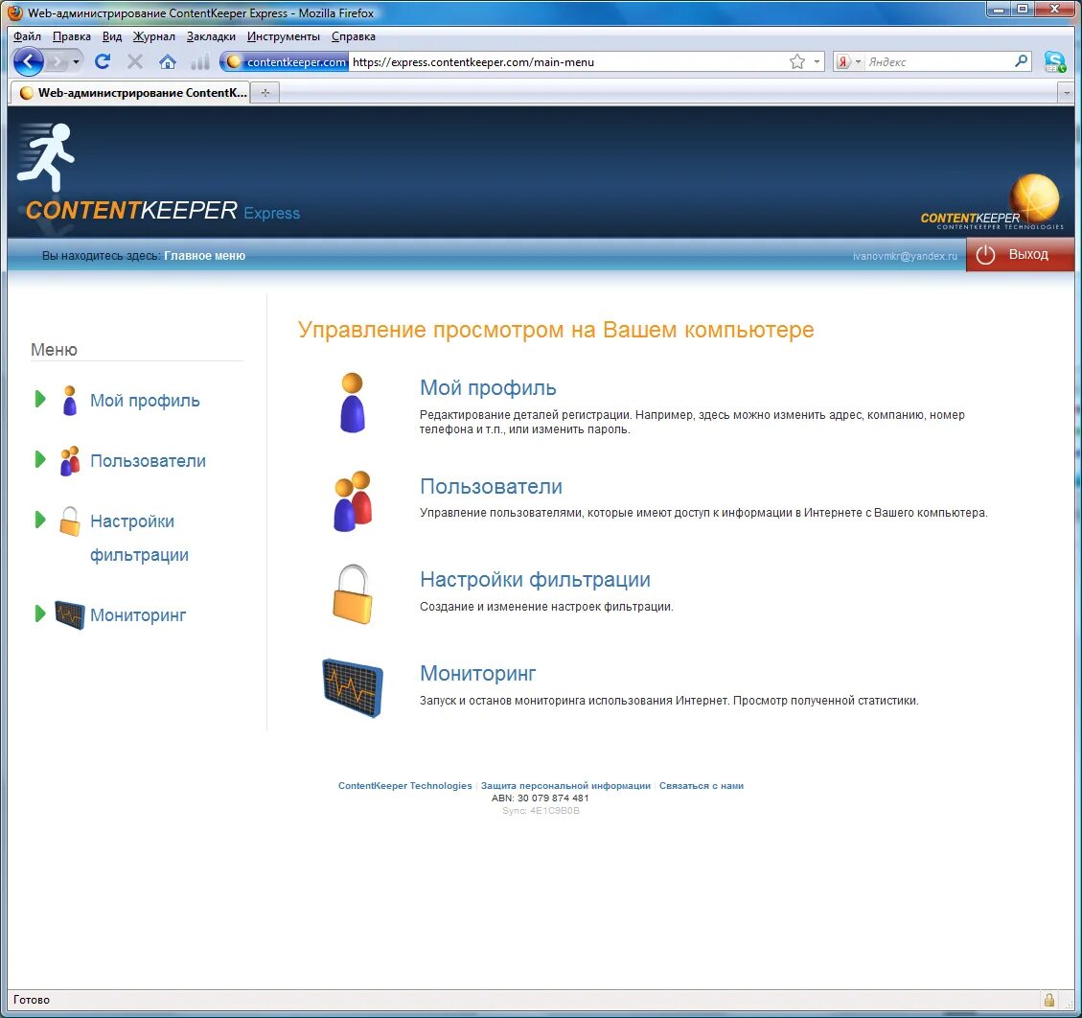
Task: Open the Пользователи heading in main content
Action: [x=491, y=487]
